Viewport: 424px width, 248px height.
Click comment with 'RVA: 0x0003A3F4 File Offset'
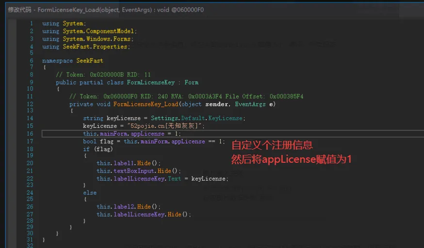[x=186, y=96]
